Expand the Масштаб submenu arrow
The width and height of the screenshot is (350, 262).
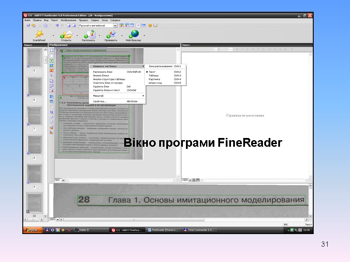tap(143, 96)
